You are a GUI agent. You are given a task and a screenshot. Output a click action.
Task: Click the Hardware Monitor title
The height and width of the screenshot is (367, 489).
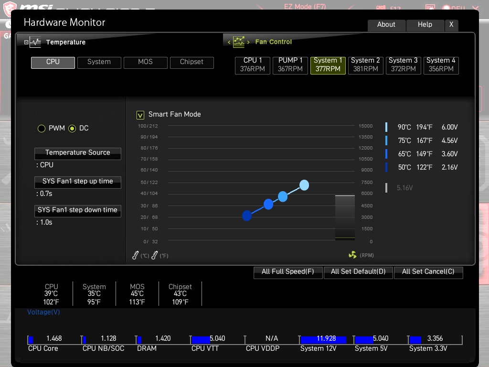[x=64, y=22]
